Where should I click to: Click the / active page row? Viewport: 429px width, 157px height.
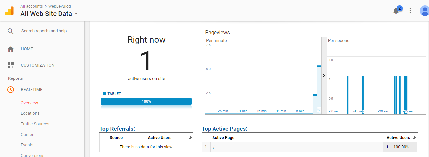pyautogui.click(x=309, y=147)
